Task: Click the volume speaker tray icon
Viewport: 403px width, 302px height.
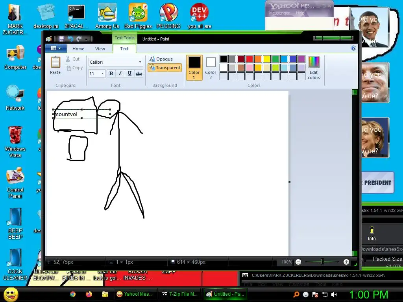Action: pyautogui.click(x=334, y=295)
